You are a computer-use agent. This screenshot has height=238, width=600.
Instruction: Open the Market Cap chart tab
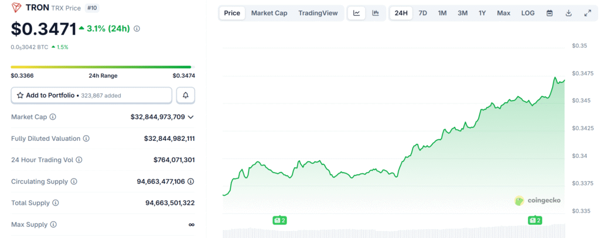point(269,13)
